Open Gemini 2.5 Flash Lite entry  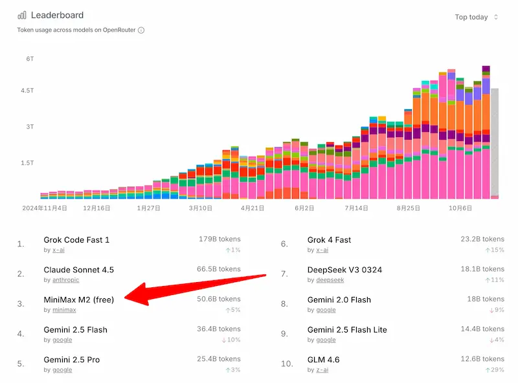[x=347, y=330]
